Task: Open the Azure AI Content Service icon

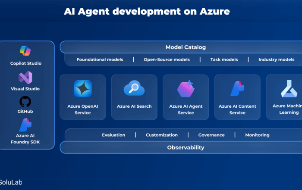Action: pyautogui.click(x=237, y=88)
